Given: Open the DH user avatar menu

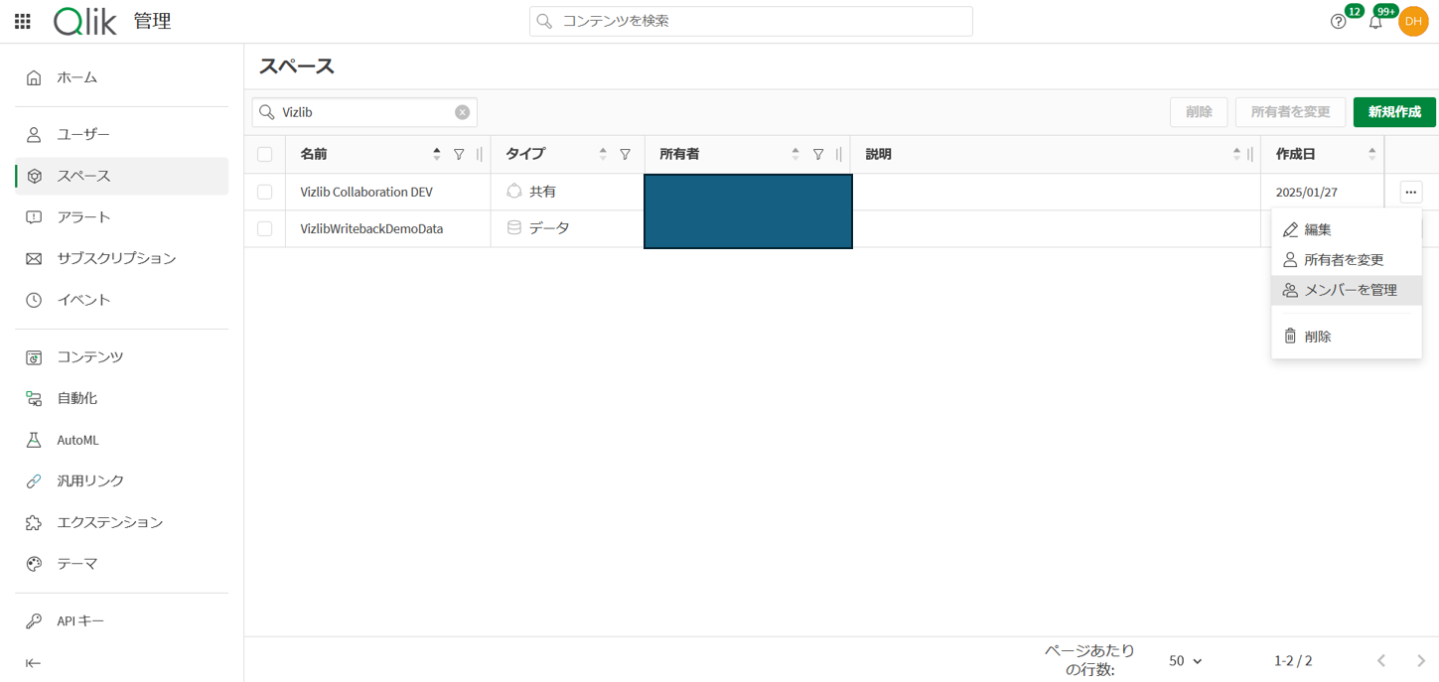Looking at the screenshot, I should click(x=1413, y=21).
